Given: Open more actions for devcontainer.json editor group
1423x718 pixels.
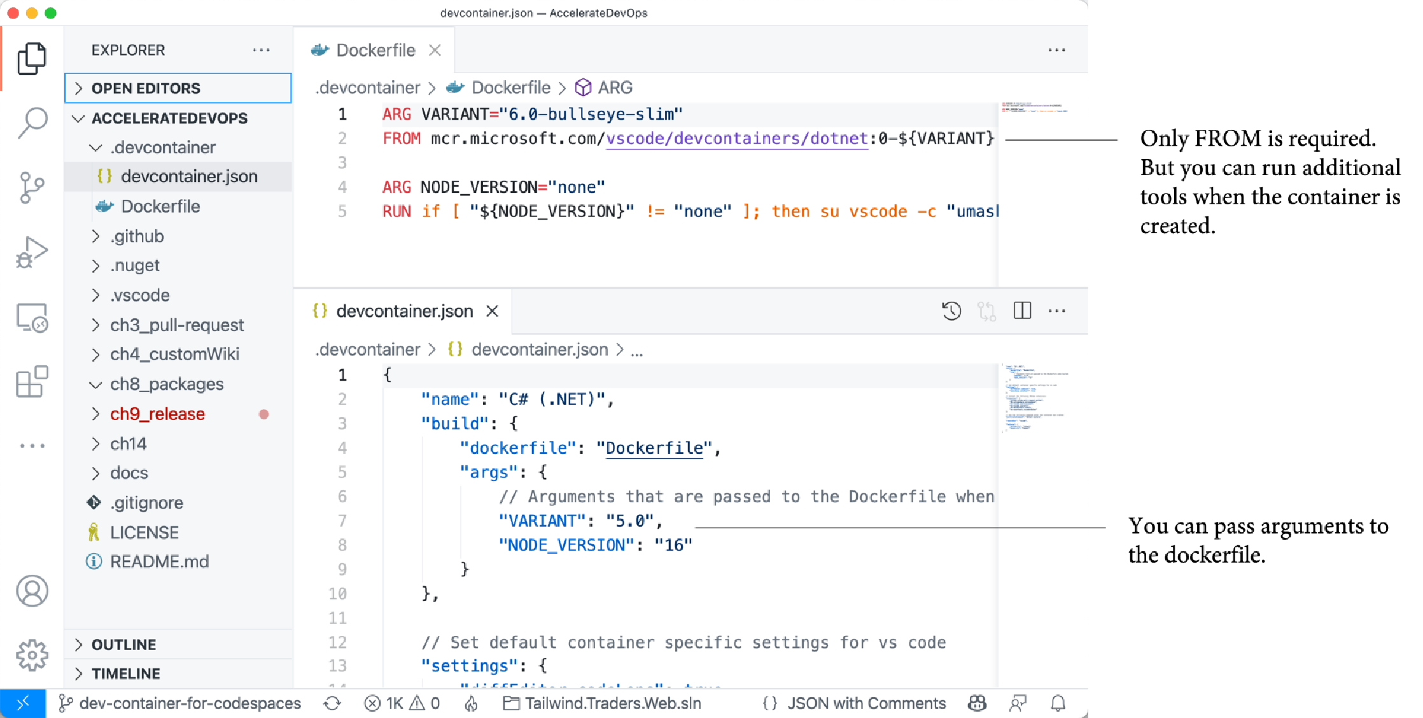Looking at the screenshot, I should coord(1057,311).
